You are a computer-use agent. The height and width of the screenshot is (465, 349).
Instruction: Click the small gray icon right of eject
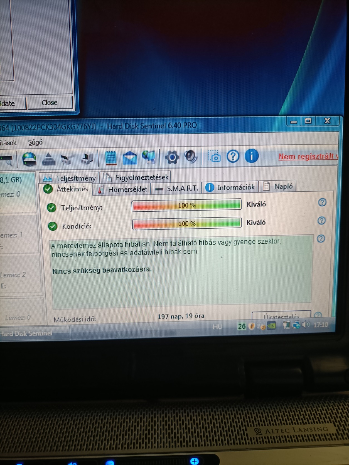click(x=67, y=159)
